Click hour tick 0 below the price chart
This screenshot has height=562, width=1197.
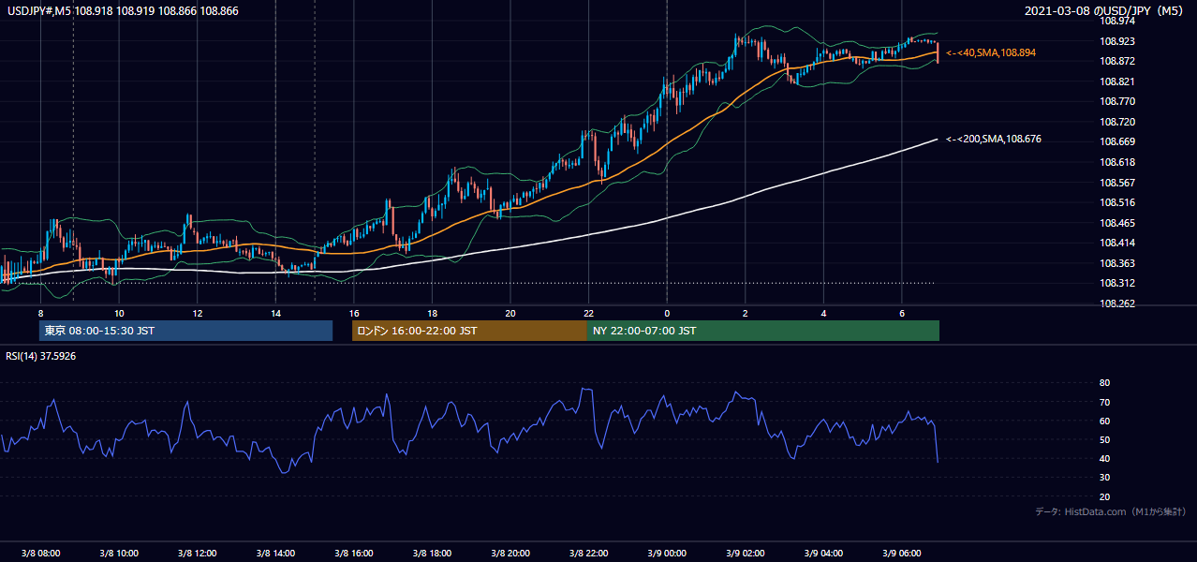coord(667,313)
